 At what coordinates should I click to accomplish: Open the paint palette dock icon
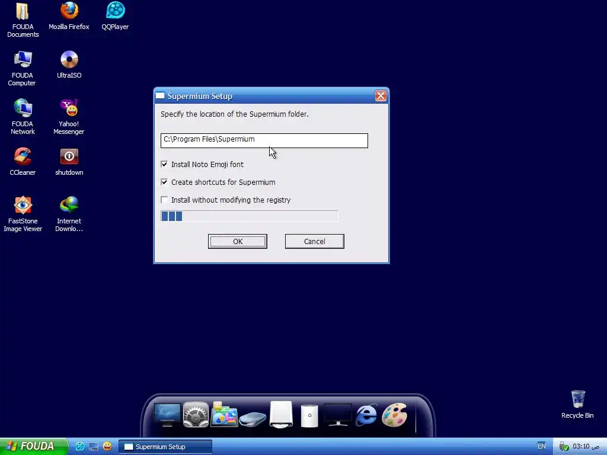[x=394, y=415]
